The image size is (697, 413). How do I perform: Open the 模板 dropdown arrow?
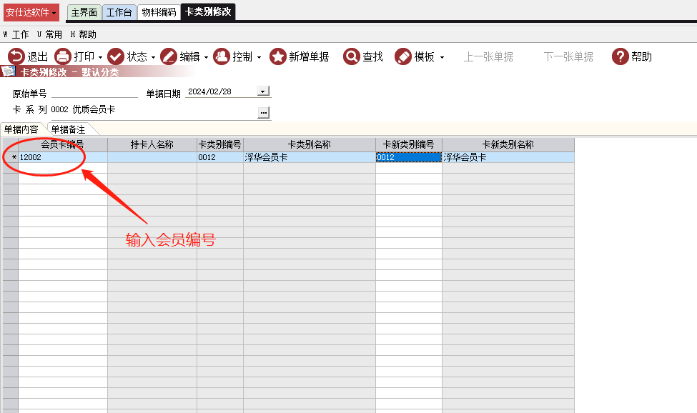442,57
